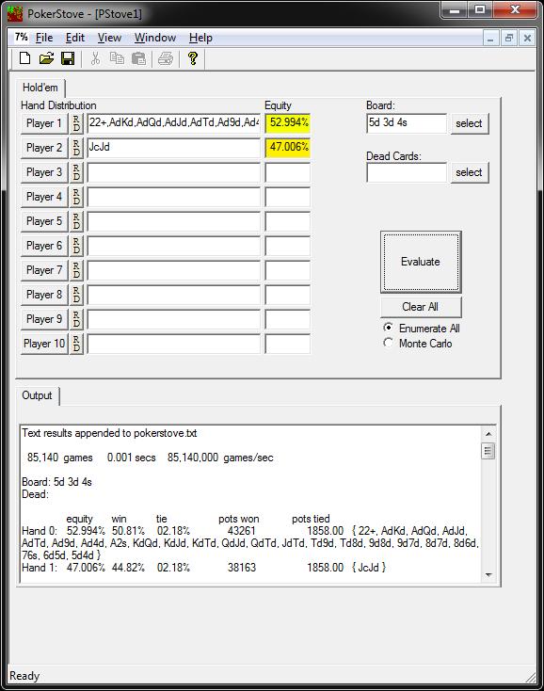Click the Save floppy disk icon
544x691 pixels.
[68, 58]
